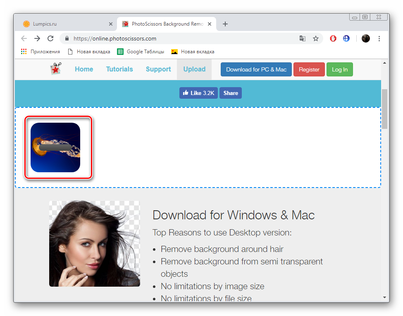Select the PhotoScissors Background Remover tab

167,24
